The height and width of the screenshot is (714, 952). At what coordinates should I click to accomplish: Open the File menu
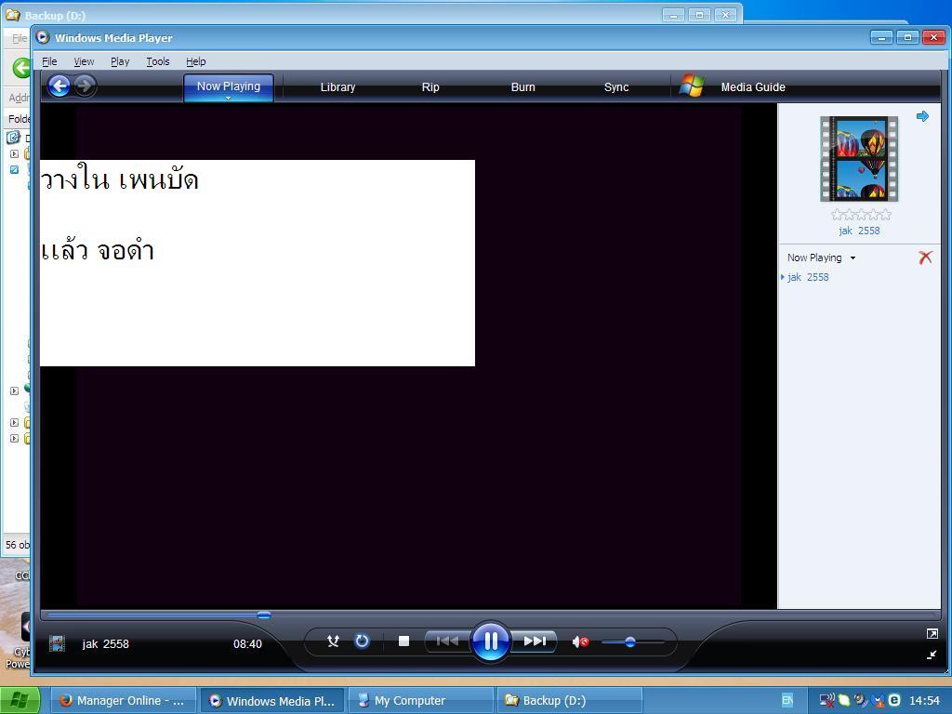pos(49,61)
